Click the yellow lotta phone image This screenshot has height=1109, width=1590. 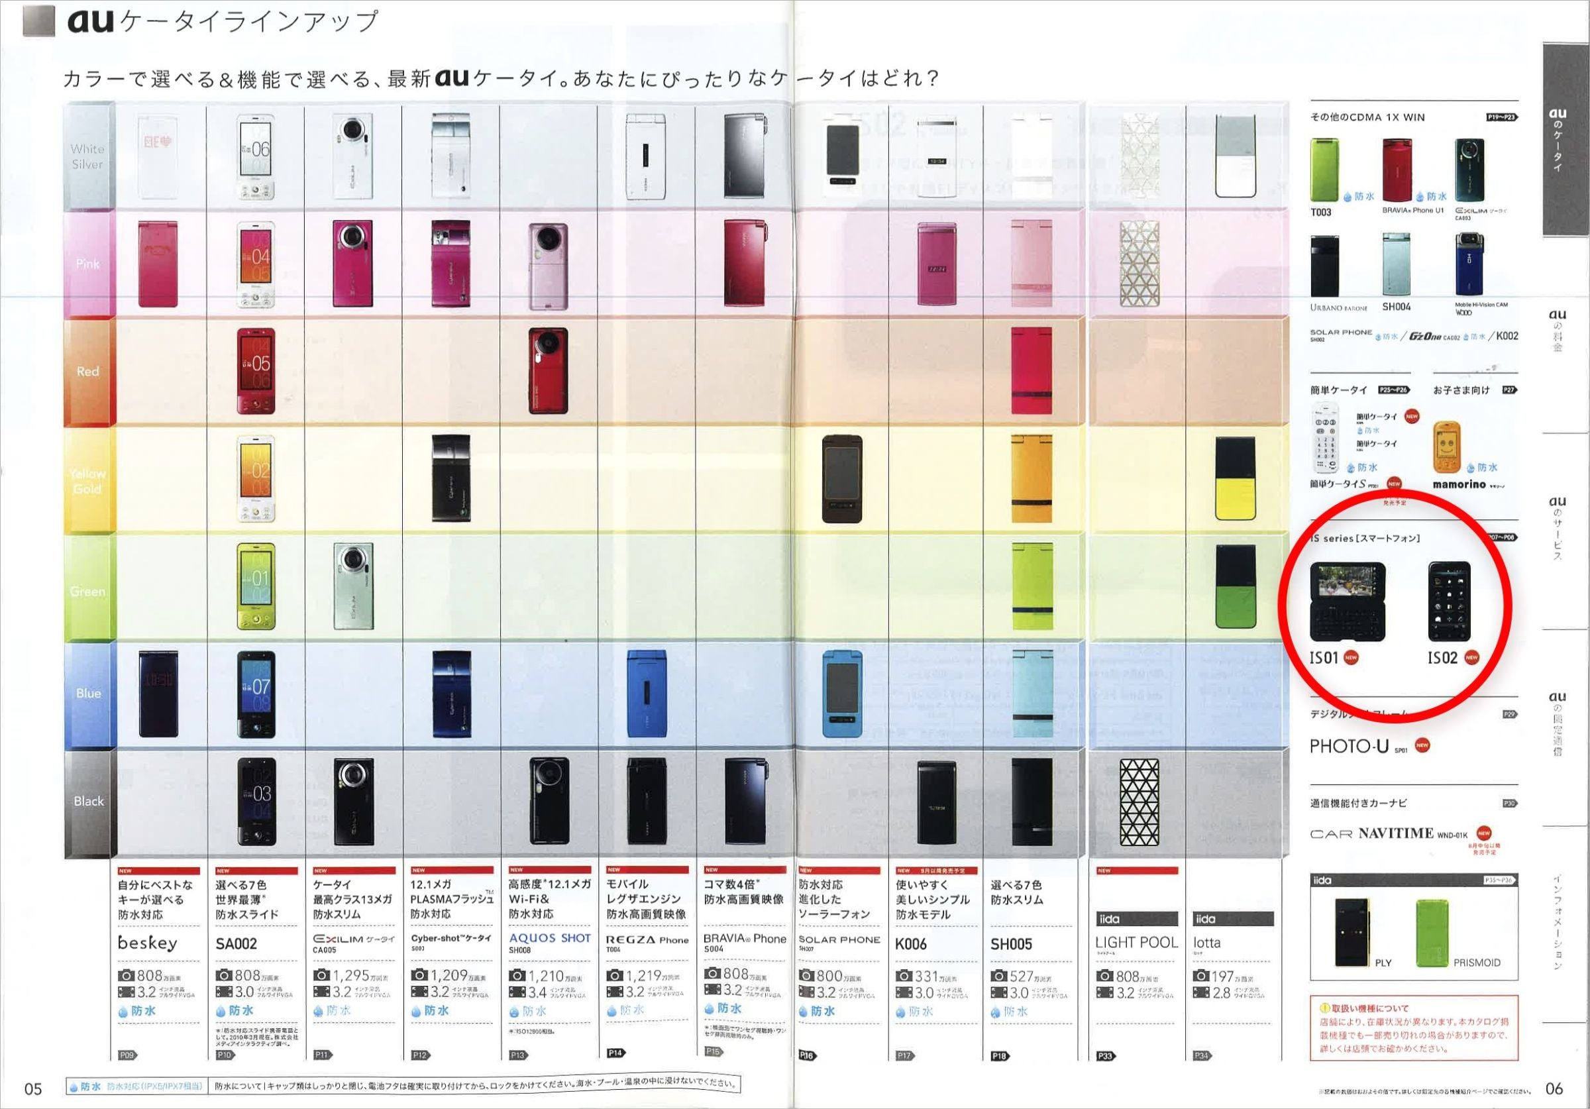pyautogui.click(x=1236, y=478)
